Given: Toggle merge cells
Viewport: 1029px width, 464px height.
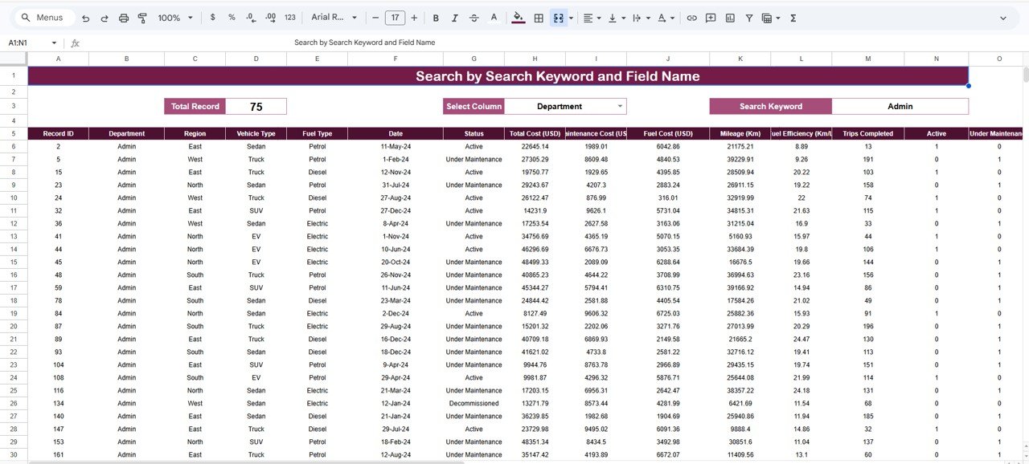Looking at the screenshot, I should coord(558,17).
